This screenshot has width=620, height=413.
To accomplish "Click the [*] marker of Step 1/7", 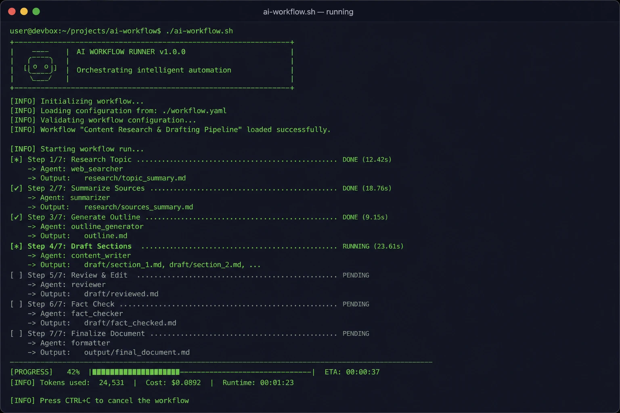I will click(16, 160).
